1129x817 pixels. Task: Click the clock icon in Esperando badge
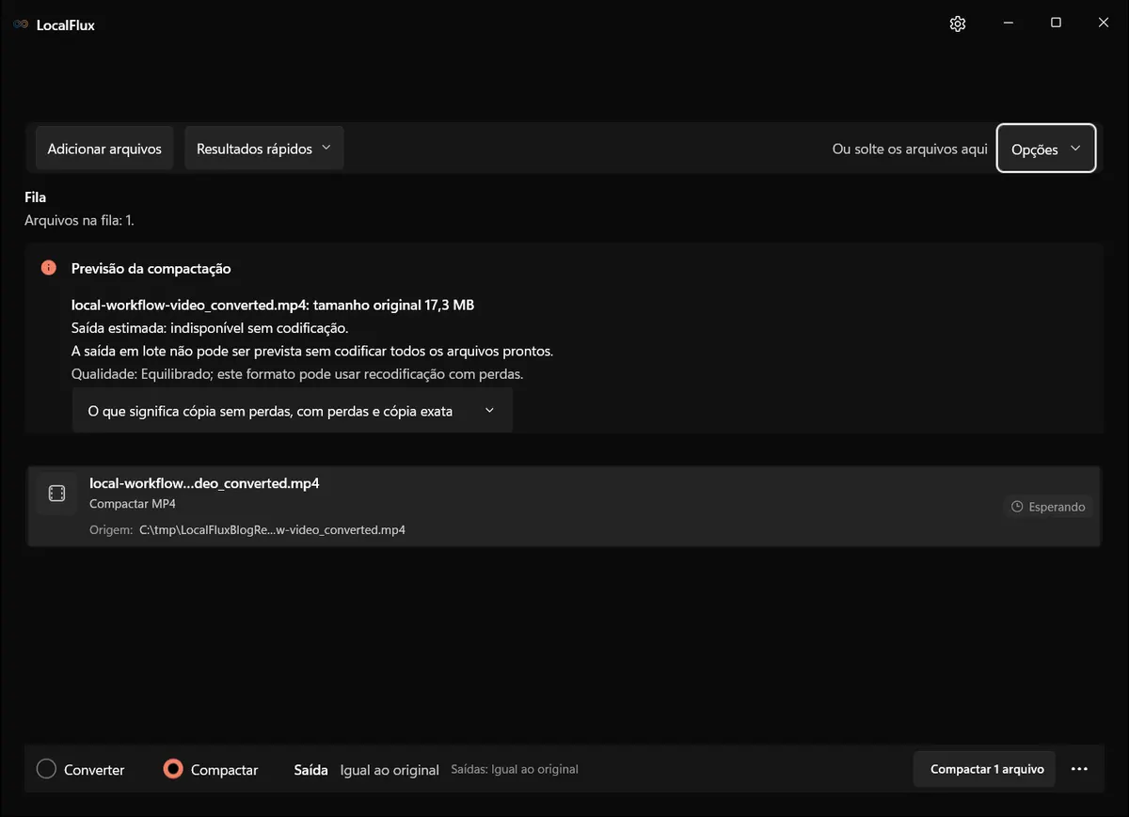1017,507
